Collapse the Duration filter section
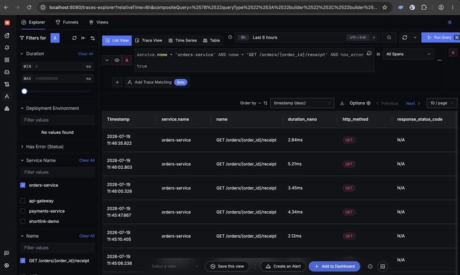This screenshot has width=460, height=275. tap(22, 53)
